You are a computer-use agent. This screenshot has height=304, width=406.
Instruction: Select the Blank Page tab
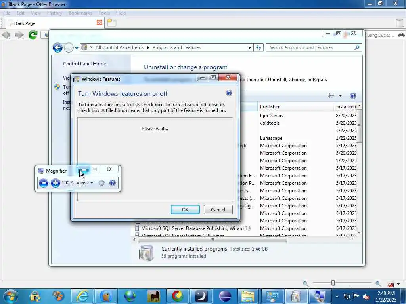[x=54, y=23]
